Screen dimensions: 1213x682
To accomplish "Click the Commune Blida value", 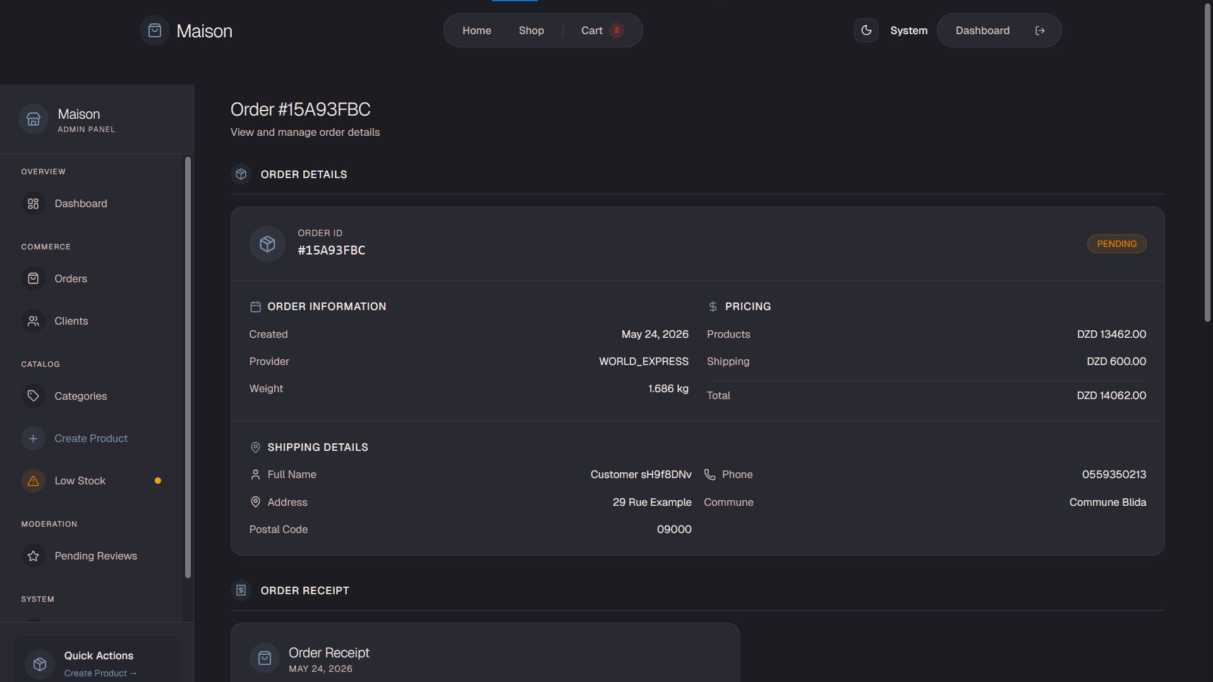I will (x=1107, y=502).
